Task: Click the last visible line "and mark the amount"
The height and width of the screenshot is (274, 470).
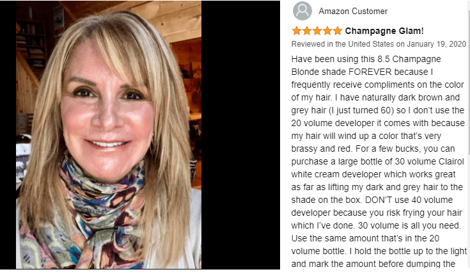Action: click(373, 264)
